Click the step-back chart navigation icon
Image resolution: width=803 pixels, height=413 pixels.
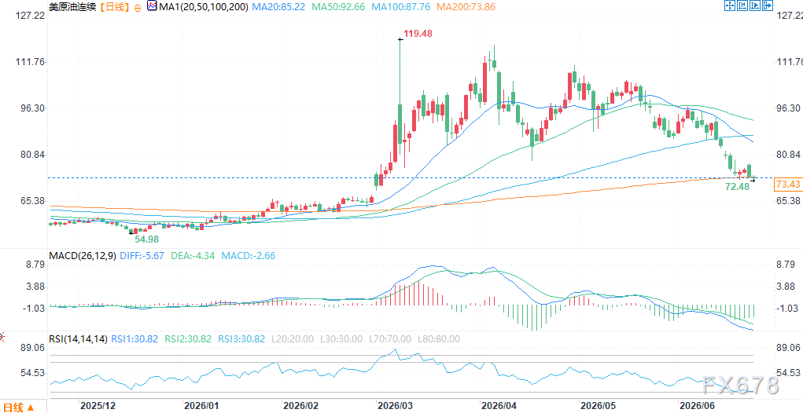pos(742,5)
